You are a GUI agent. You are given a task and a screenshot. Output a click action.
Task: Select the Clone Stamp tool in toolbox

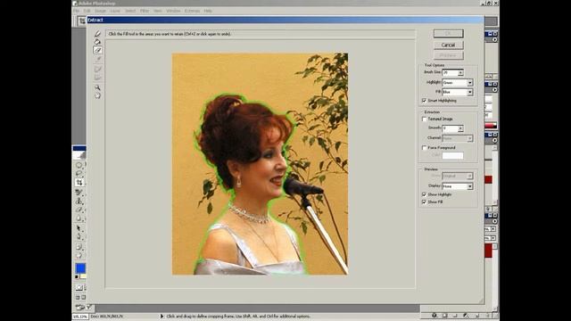pos(79,201)
